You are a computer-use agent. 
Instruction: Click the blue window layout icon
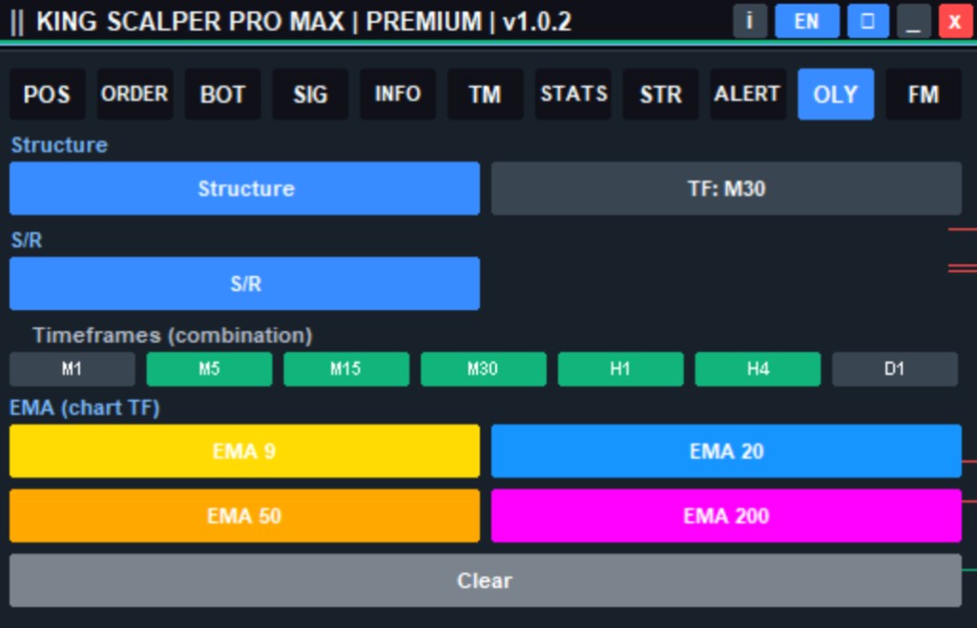tap(868, 21)
